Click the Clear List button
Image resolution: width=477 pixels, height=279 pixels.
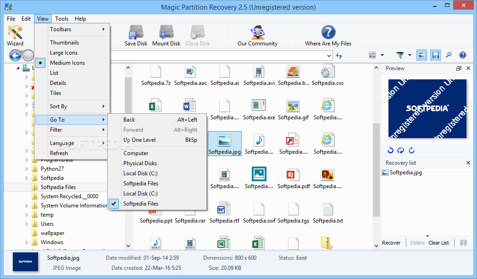tap(438, 242)
